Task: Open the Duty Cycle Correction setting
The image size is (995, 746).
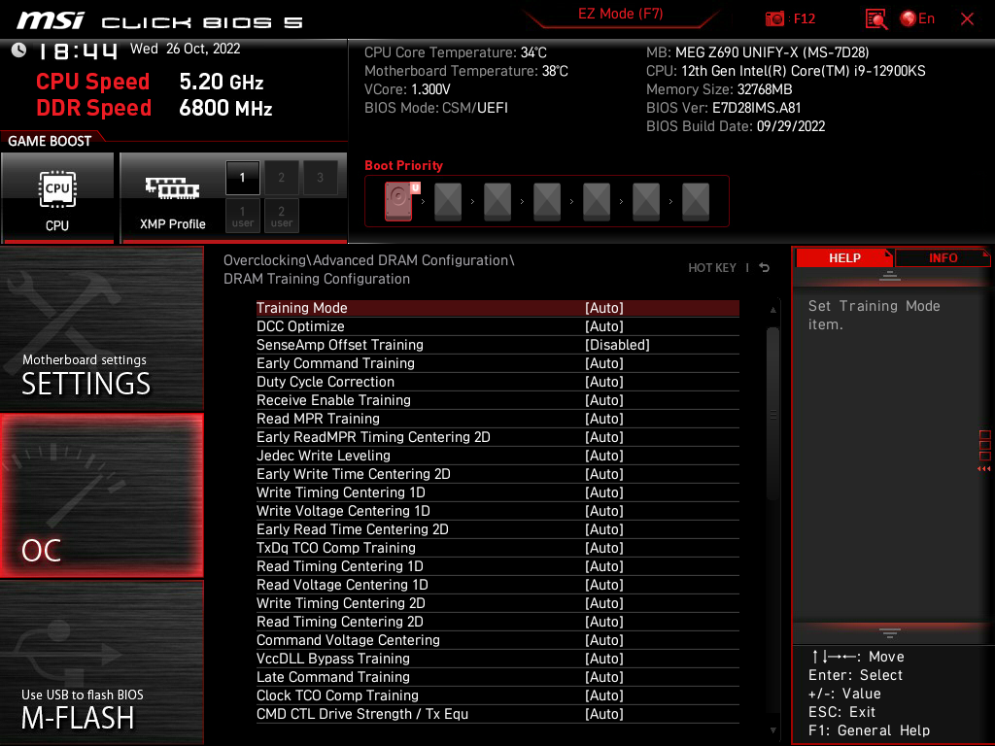Action: tap(497, 381)
